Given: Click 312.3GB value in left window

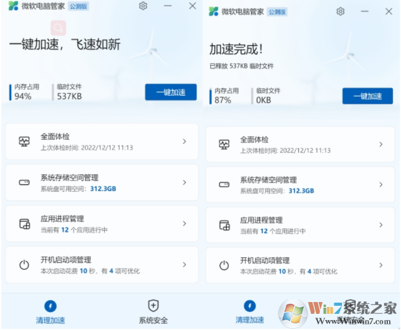Looking at the screenshot, I should click(103, 189).
